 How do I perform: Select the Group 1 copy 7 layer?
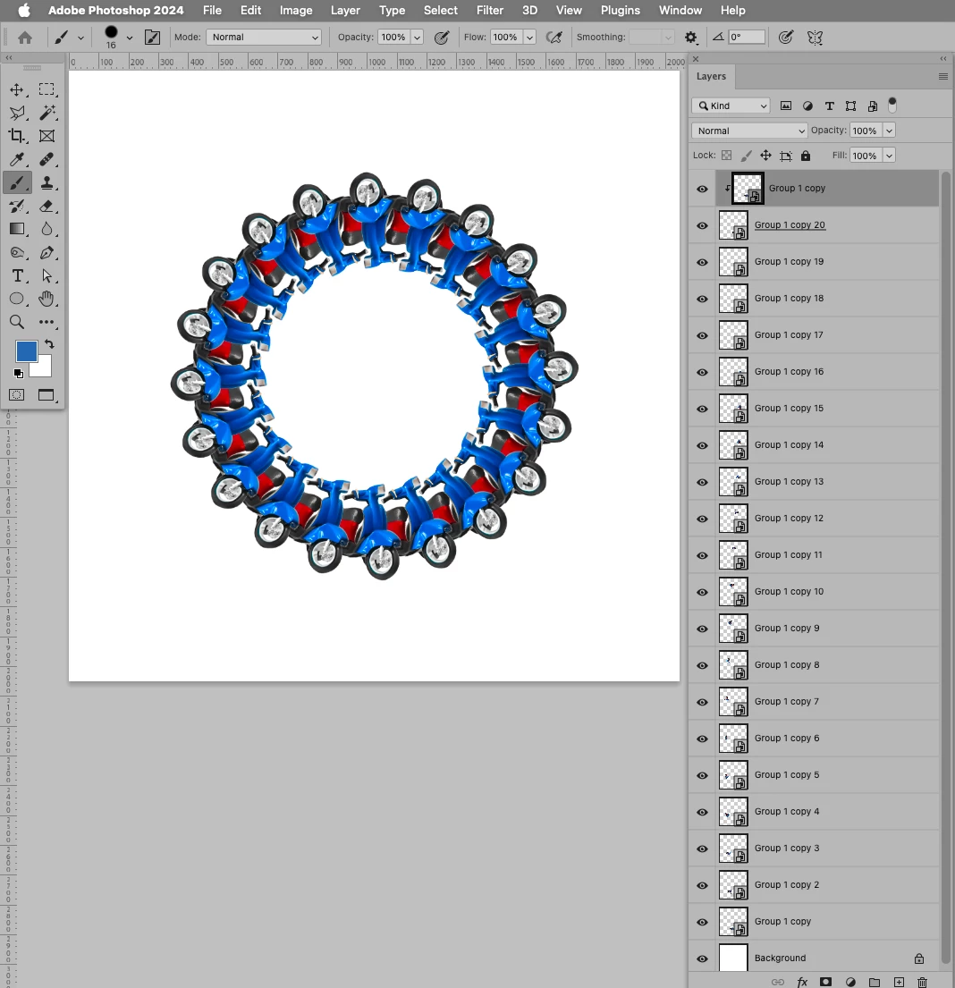(828, 702)
